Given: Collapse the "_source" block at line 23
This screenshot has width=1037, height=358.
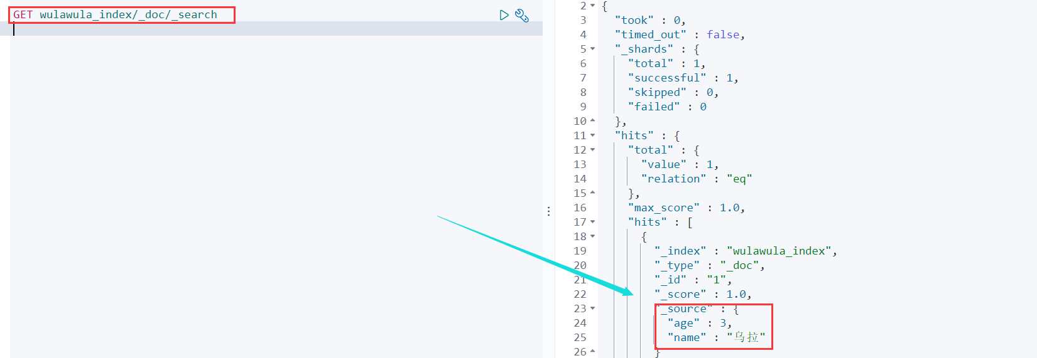Looking at the screenshot, I should [592, 308].
